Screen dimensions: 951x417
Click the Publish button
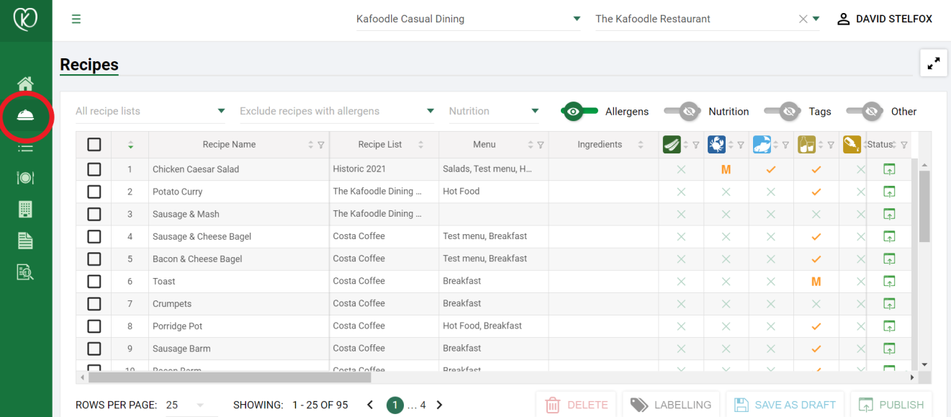tap(891, 405)
